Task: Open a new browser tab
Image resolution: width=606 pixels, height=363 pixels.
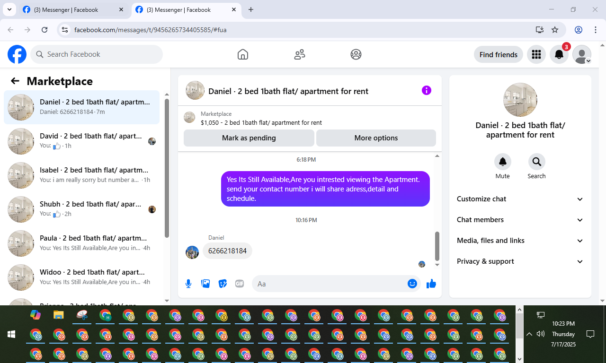Action: (251, 9)
